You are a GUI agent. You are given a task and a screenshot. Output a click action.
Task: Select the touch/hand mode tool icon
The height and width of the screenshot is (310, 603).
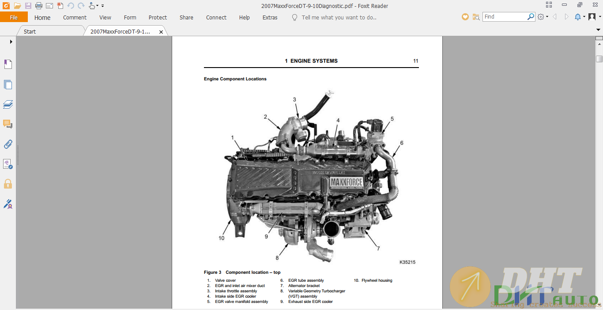click(x=91, y=6)
